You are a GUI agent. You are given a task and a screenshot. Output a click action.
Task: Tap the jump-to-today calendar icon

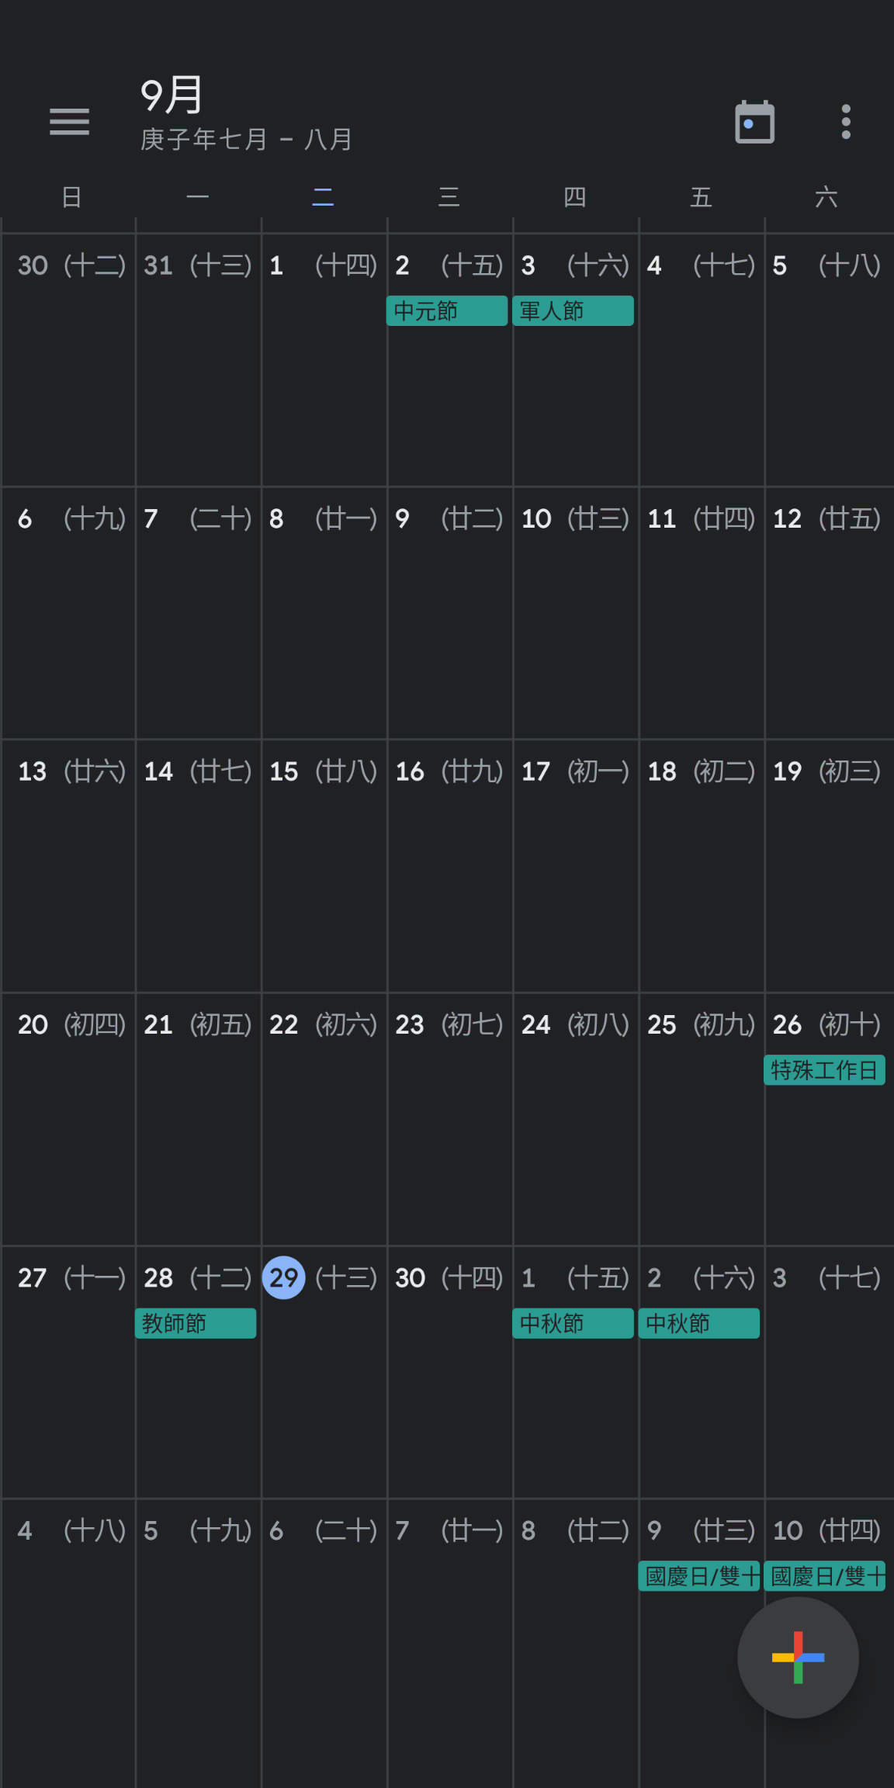[x=754, y=122]
